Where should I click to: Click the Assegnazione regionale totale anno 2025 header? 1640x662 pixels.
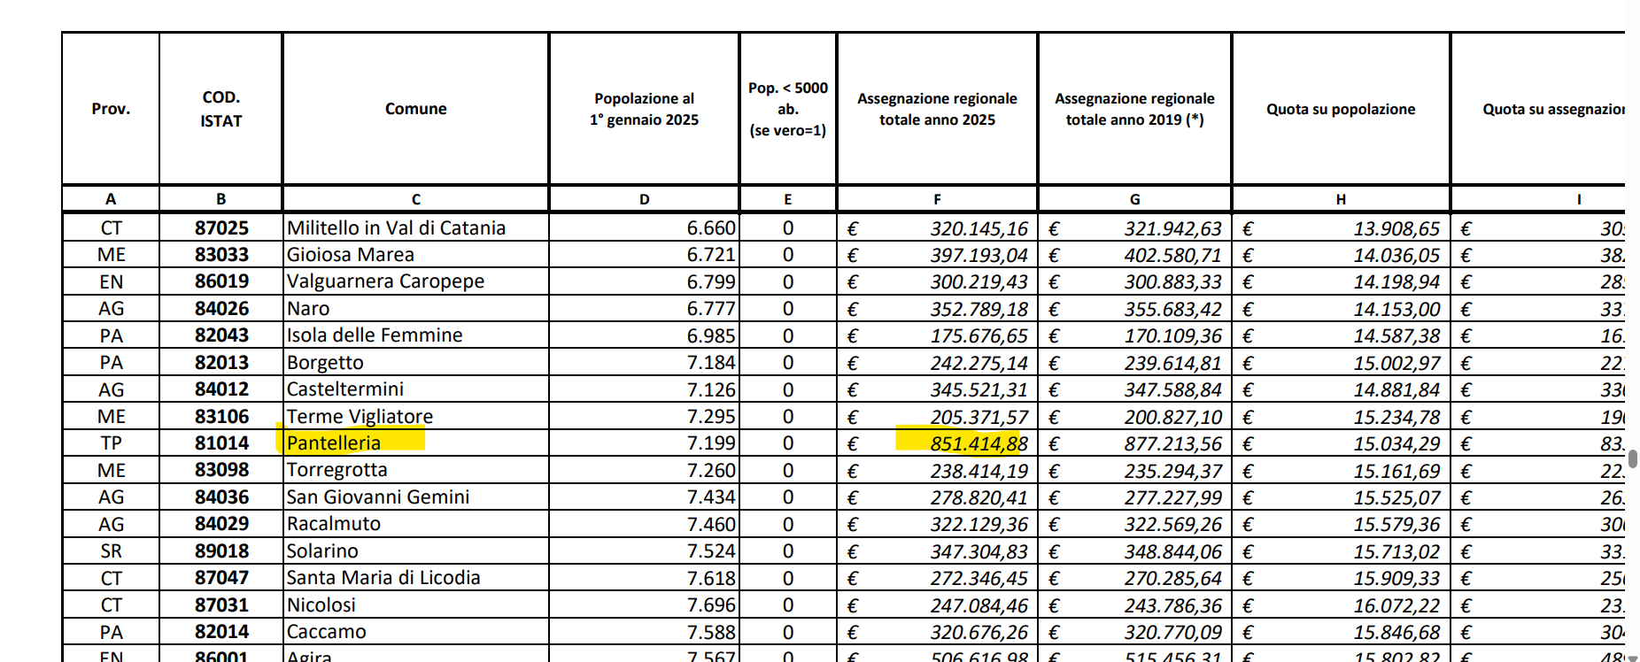pyautogui.click(x=937, y=109)
